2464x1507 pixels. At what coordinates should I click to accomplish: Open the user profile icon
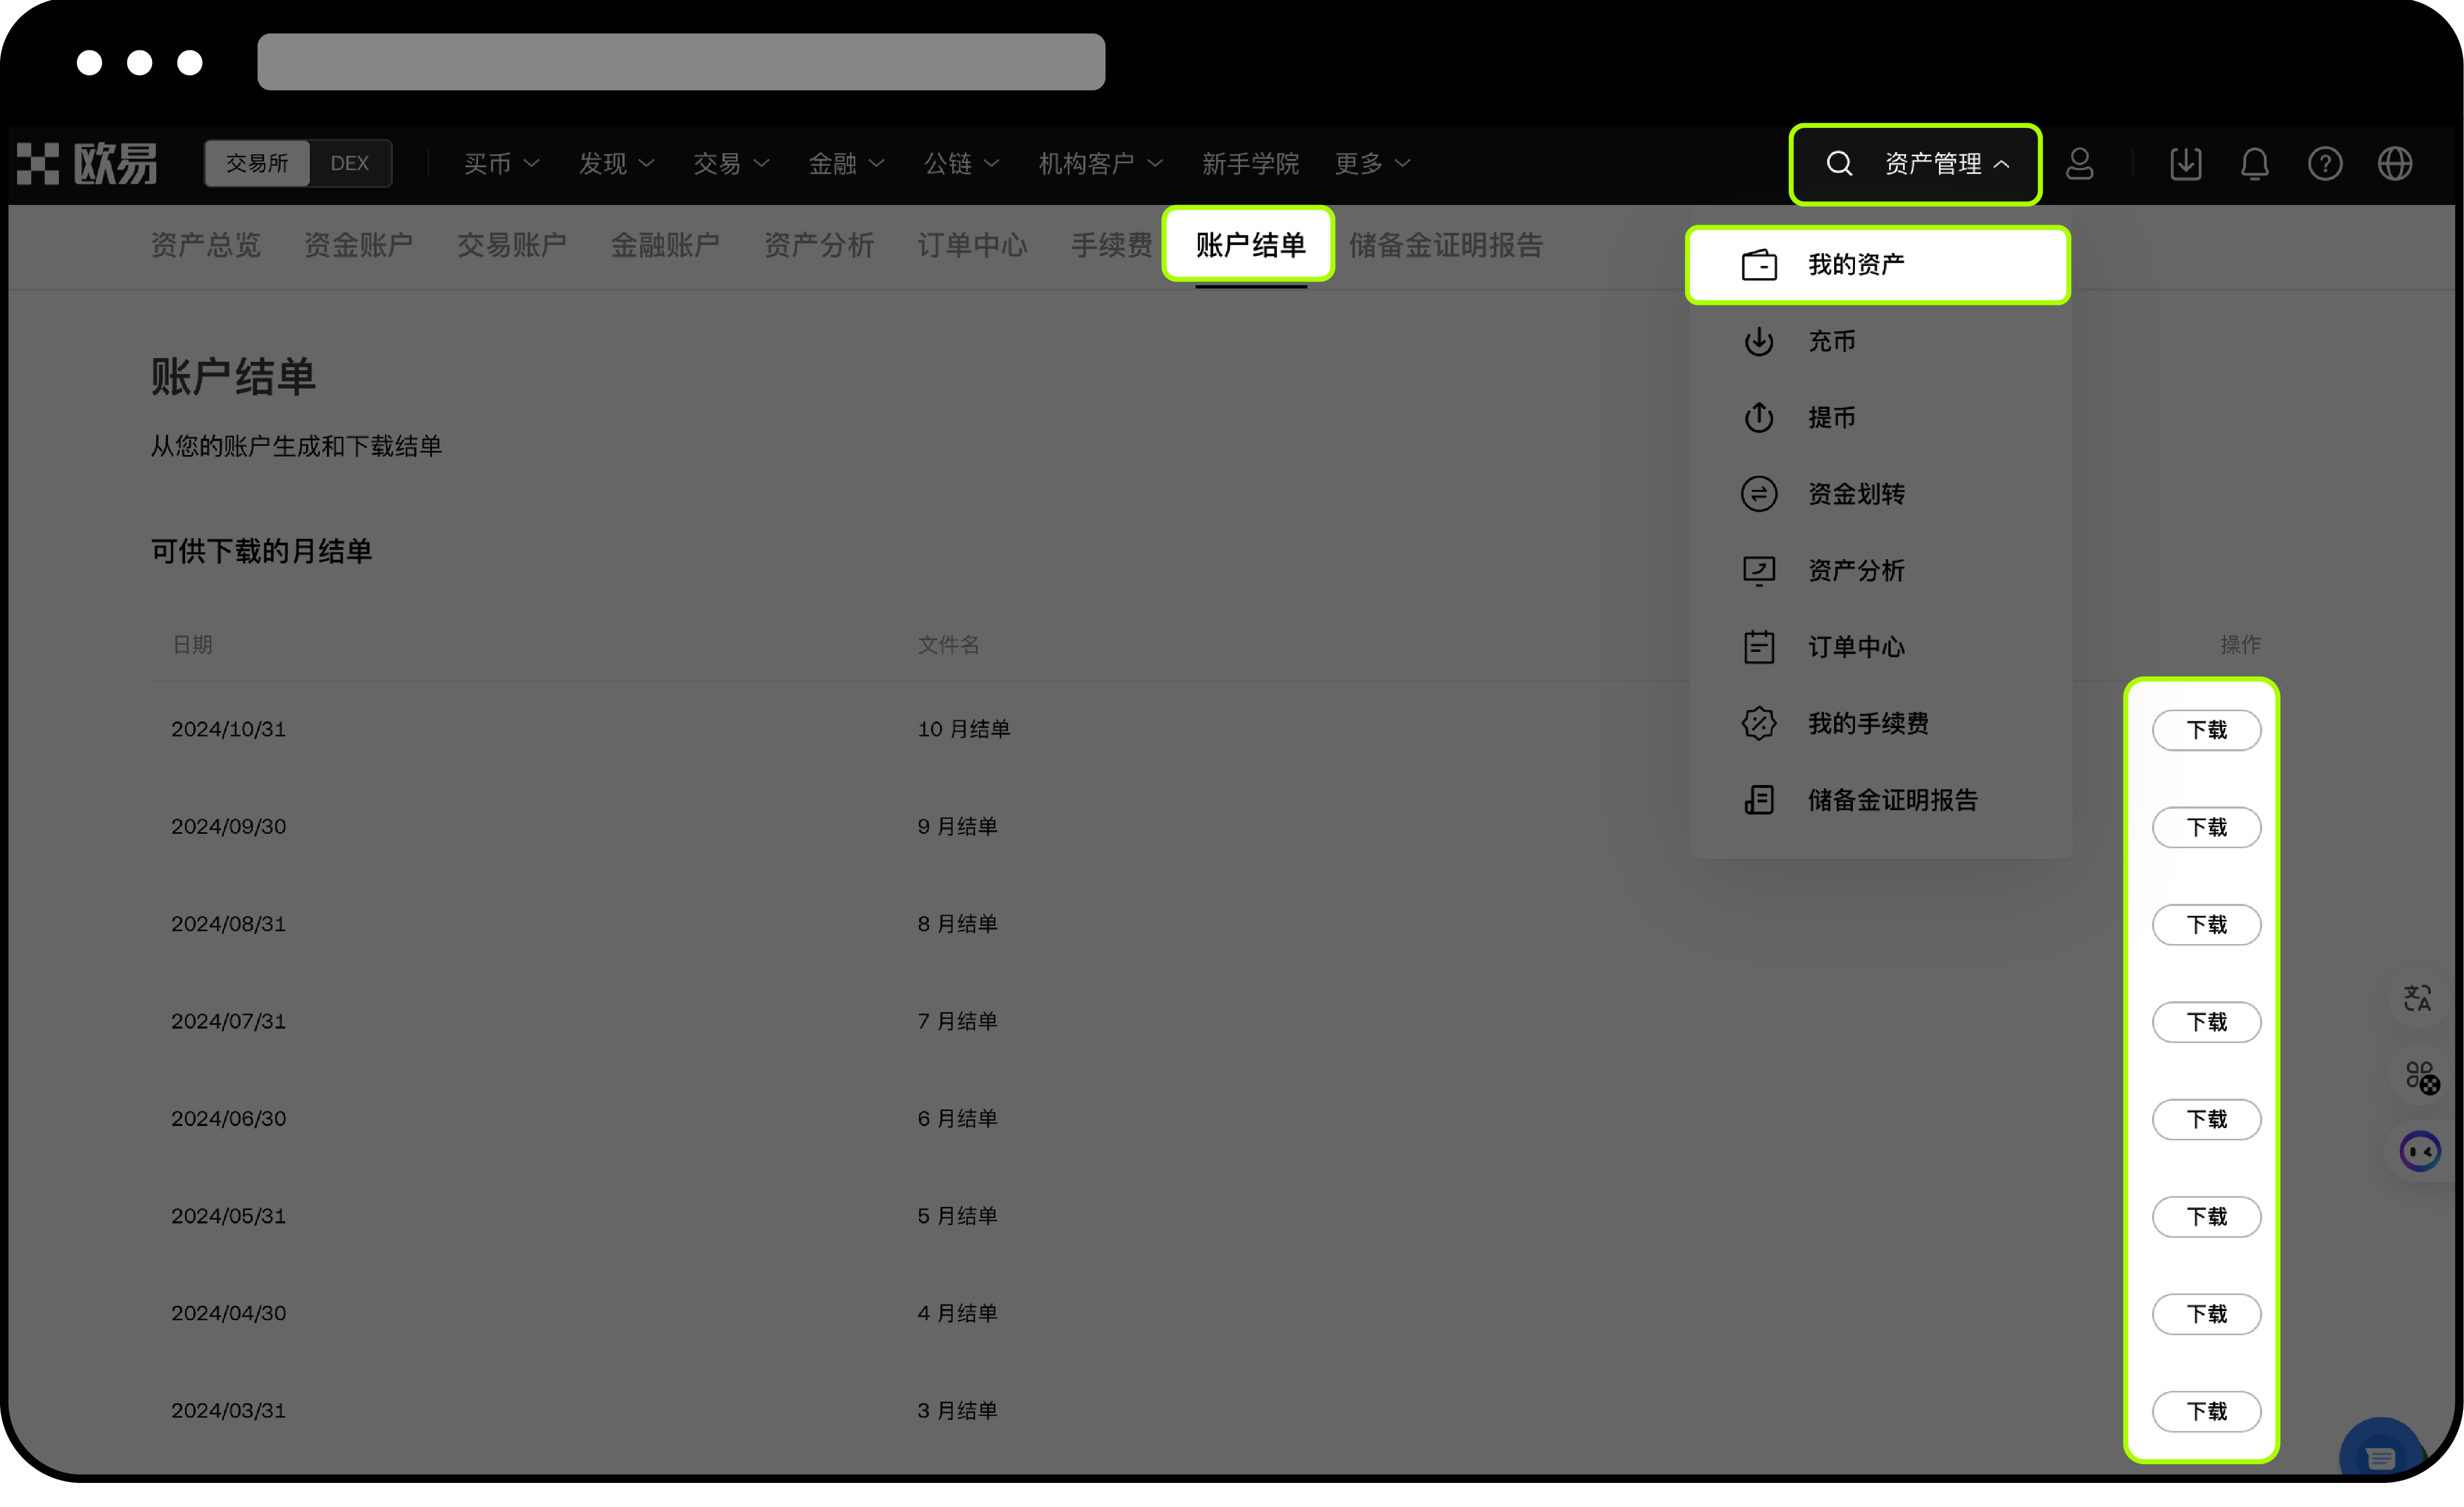pos(2080,164)
